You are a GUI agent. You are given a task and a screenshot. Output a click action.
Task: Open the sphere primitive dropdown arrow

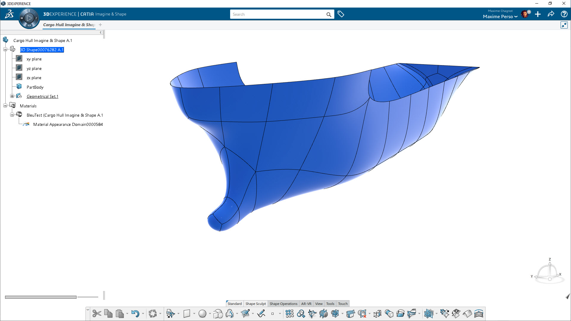click(210, 314)
